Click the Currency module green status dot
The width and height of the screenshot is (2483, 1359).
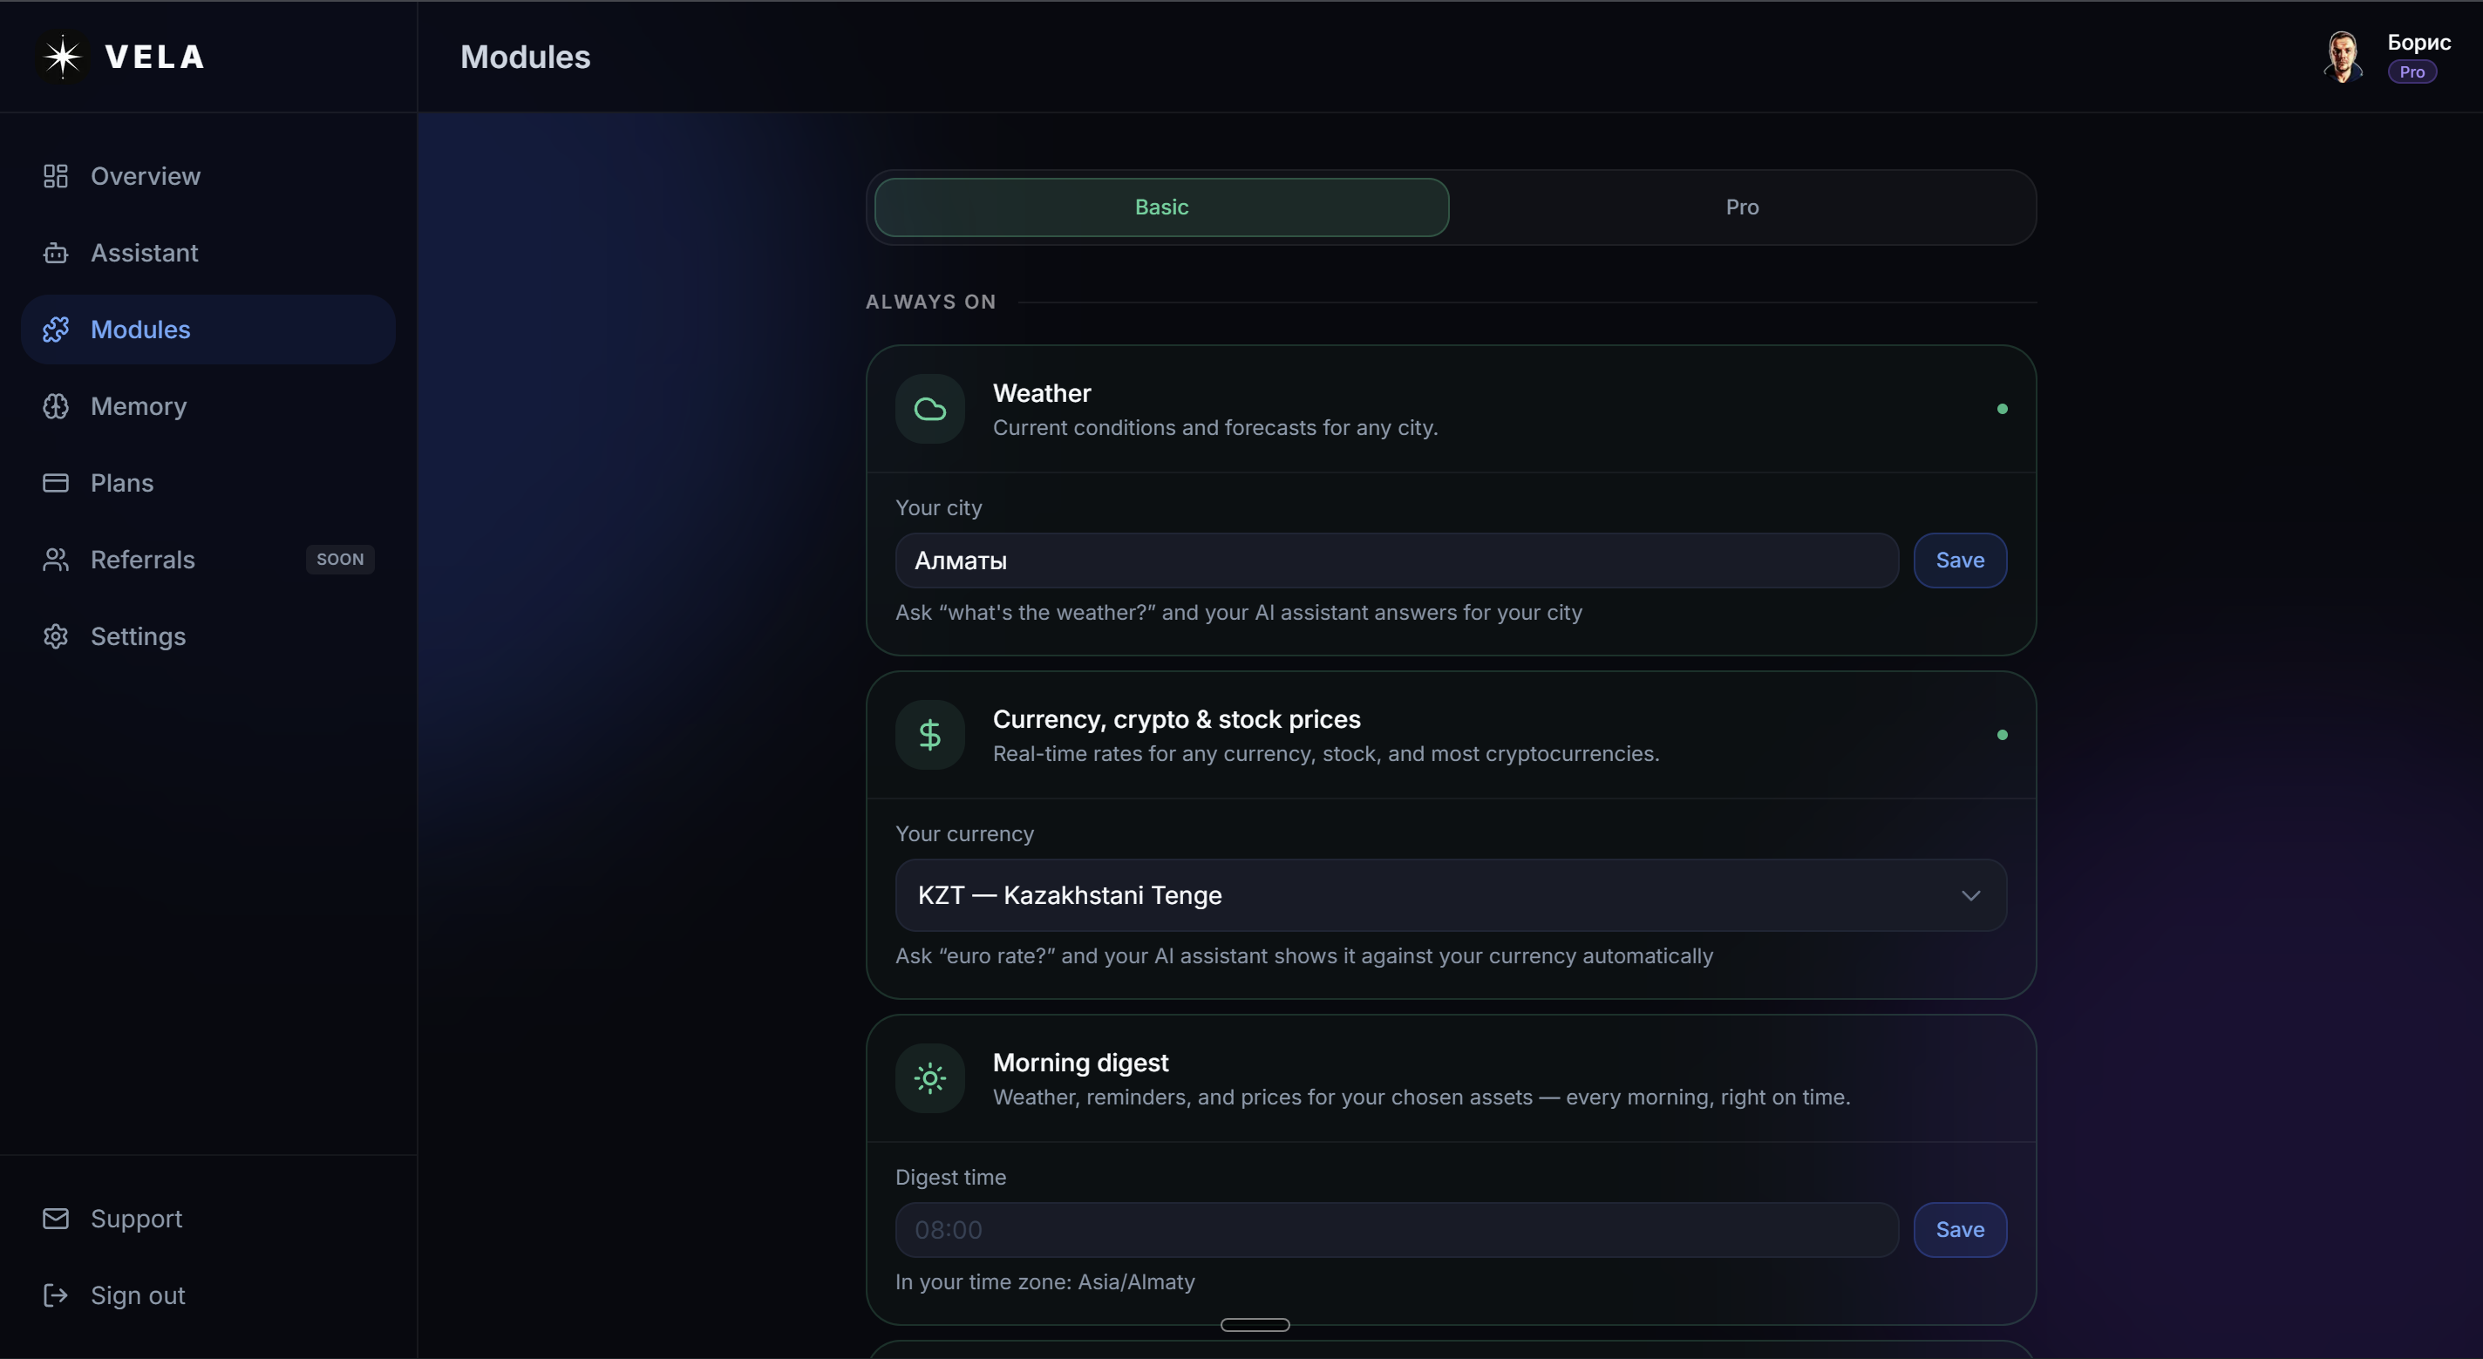pyautogui.click(x=2002, y=736)
